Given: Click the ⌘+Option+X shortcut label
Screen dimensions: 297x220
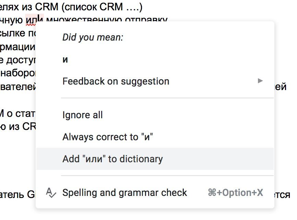Looking at the screenshot, I should (235, 193).
